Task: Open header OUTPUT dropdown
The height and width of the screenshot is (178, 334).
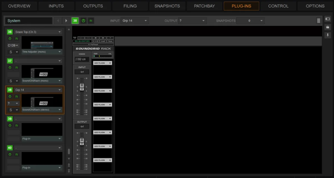Action: [x=192, y=21]
